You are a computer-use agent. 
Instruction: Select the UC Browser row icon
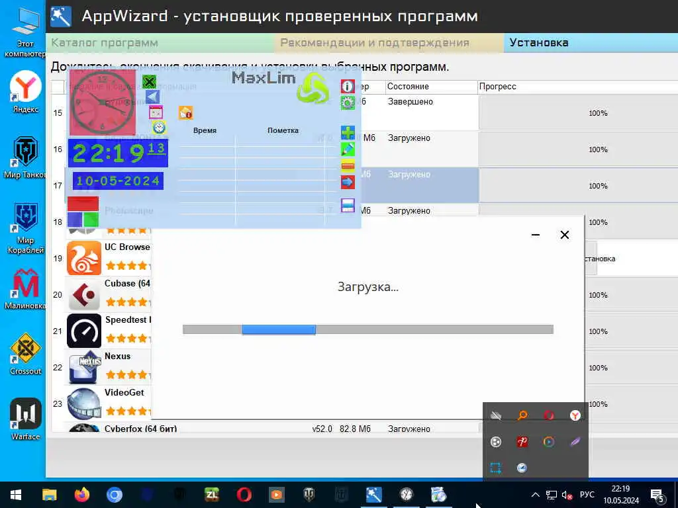[x=84, y=259]
